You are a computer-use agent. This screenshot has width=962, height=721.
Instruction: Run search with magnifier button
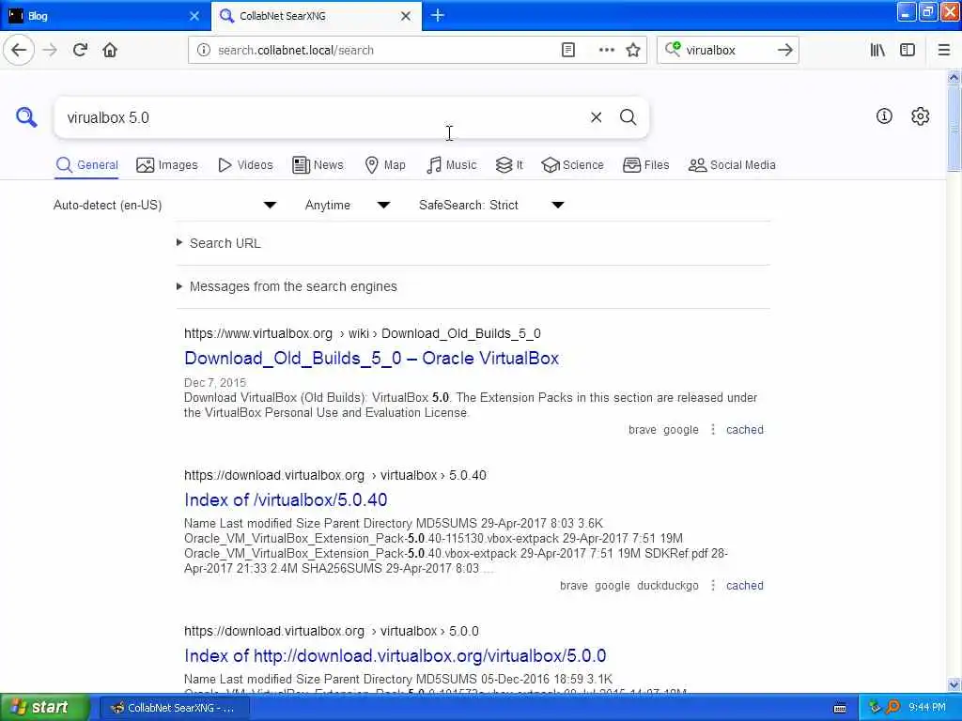click(x=628, y=116)
